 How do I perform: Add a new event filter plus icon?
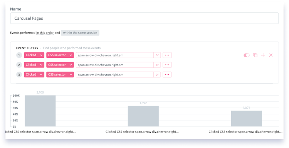(263, 55)
